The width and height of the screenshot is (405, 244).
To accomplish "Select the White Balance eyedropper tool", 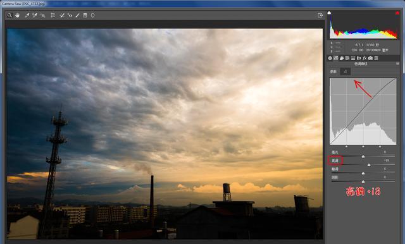I will 27,15.
